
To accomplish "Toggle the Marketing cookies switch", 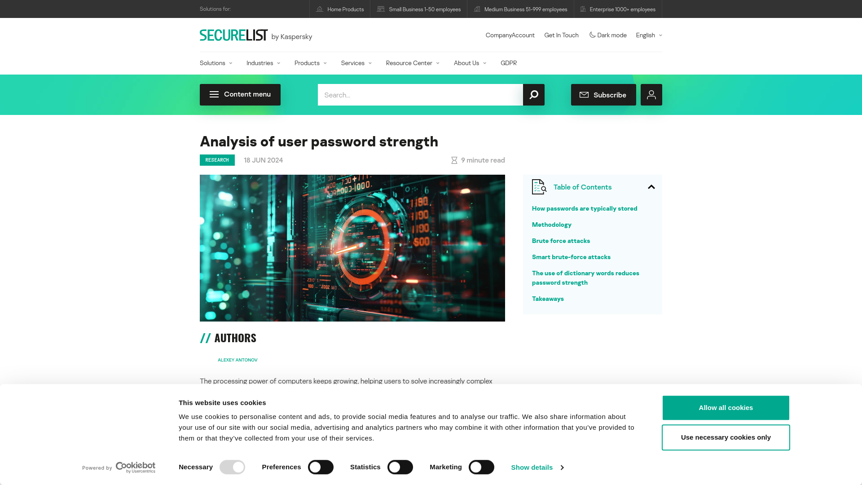I will 481,467.
